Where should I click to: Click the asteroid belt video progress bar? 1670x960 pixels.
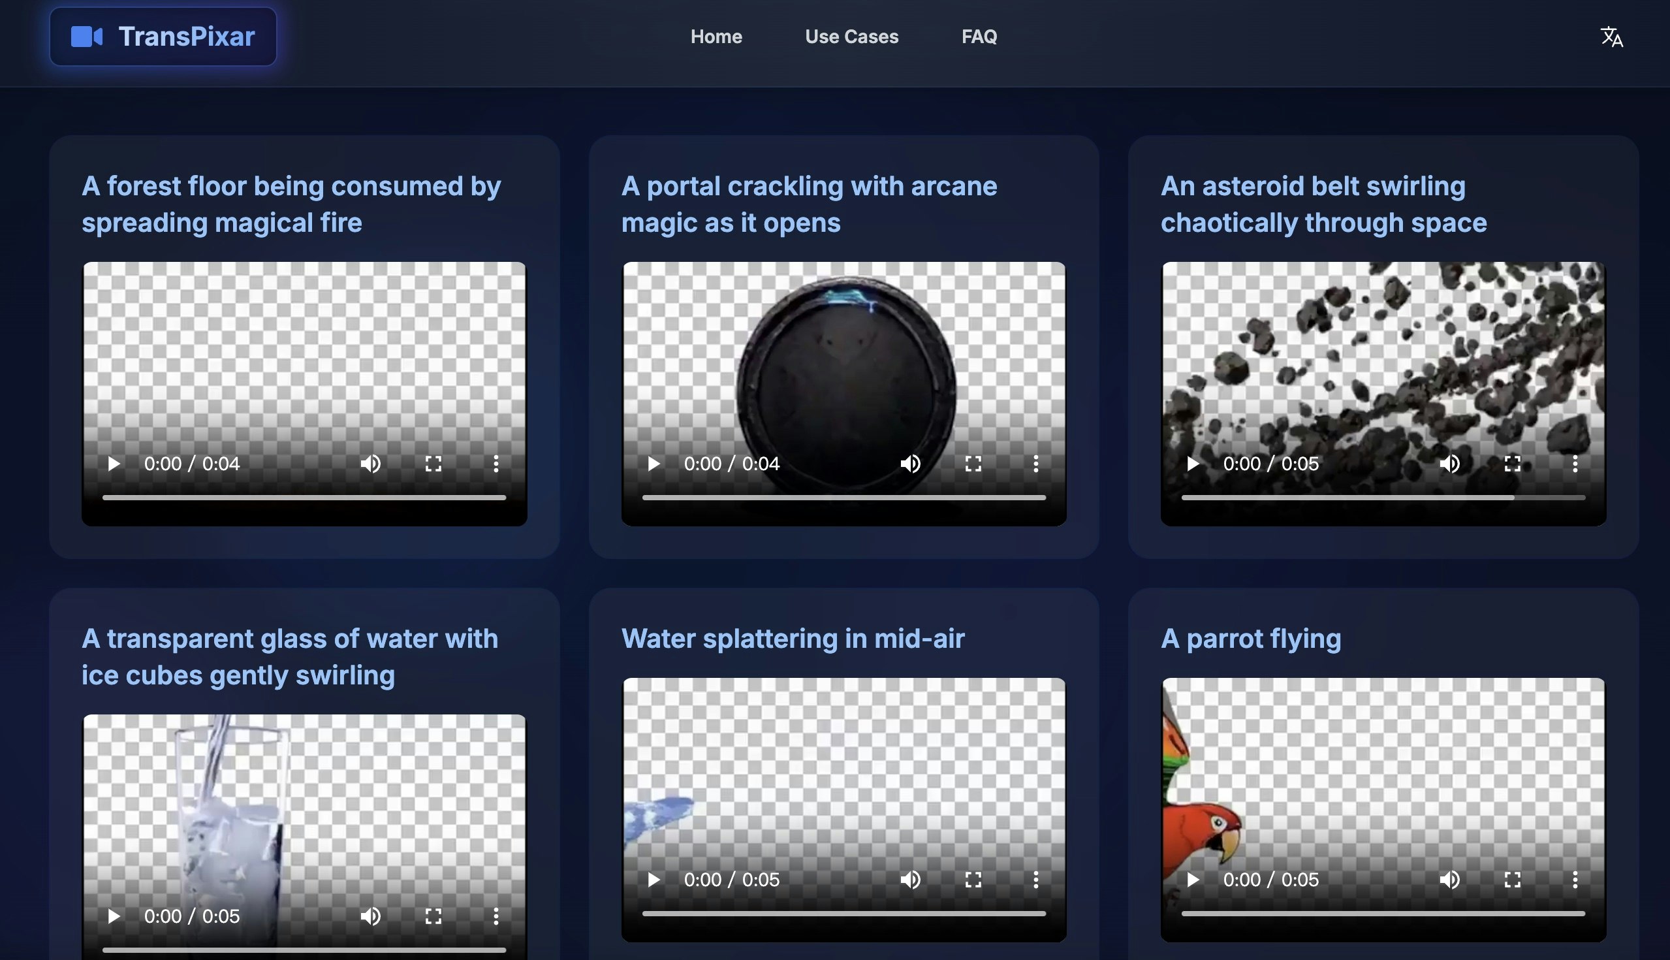(x=1383, y=498)
